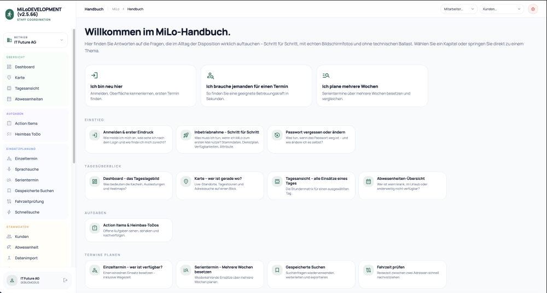Click the Tagesansicht sidebar icon
Screen dimensions: 547x293
[9, 88]
